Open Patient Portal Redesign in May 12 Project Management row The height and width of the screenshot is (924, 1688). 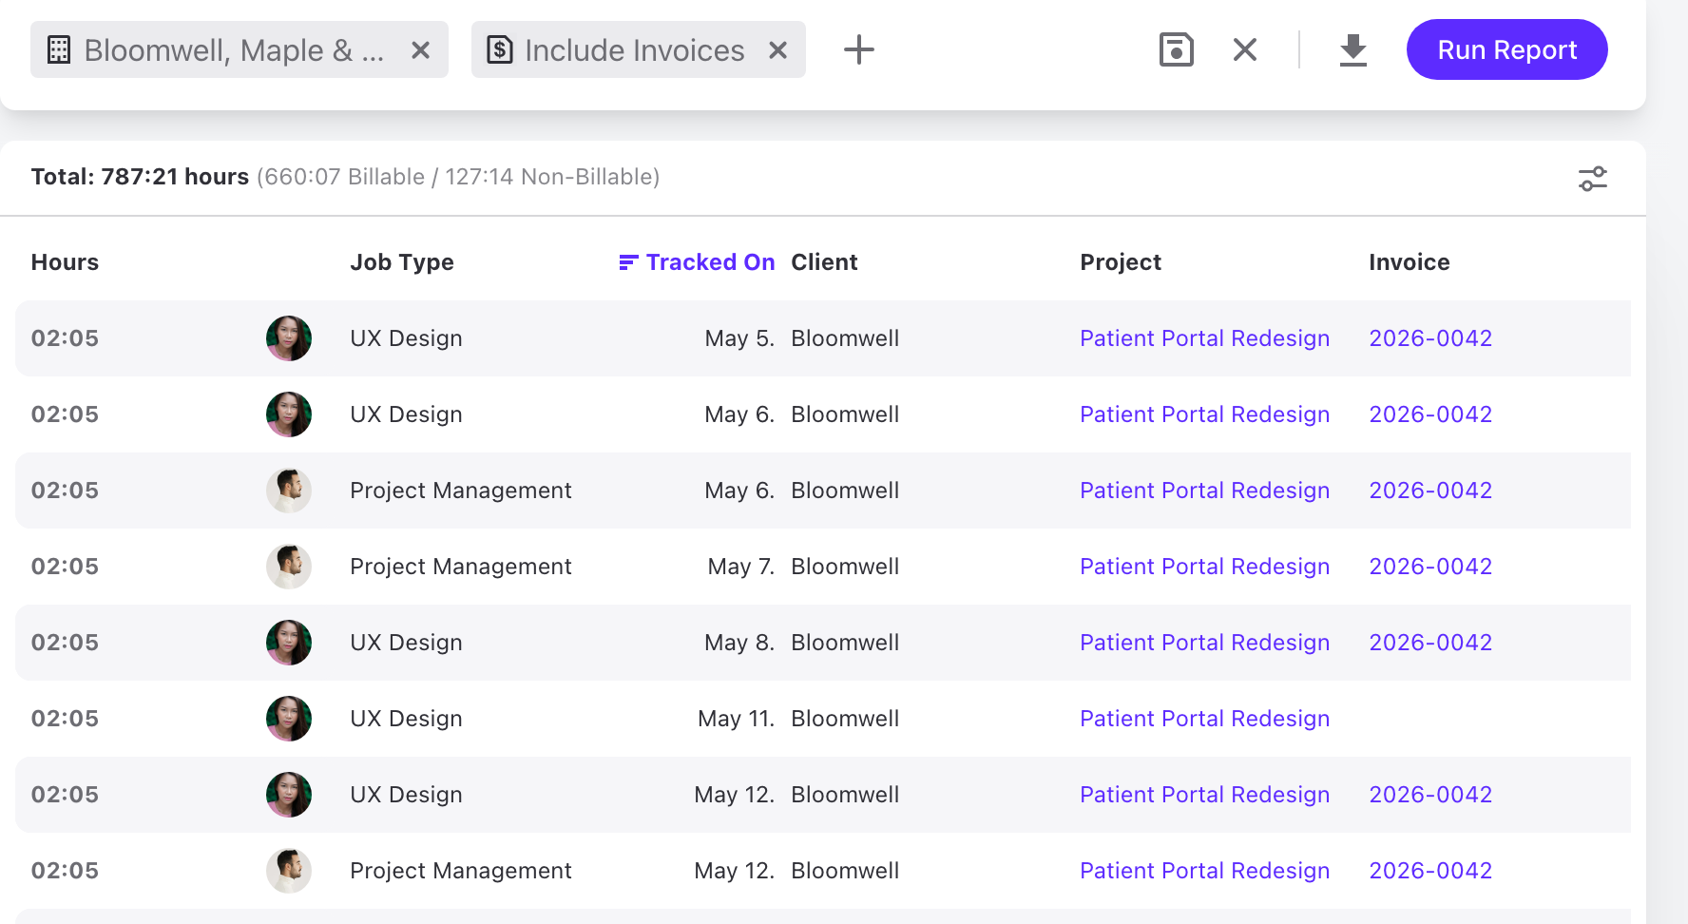[1204, 871]
